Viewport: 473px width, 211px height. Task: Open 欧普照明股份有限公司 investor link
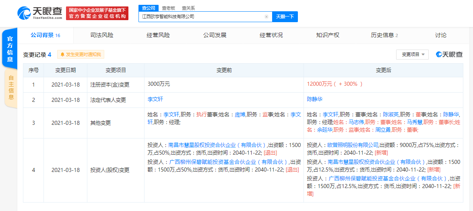tap(353, 145)
